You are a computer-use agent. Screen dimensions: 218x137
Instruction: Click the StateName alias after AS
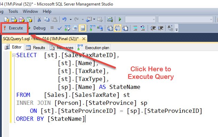tap(125, 87)
